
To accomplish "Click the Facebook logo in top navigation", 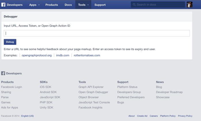I will pyautogui.click(x=3, y=5).
